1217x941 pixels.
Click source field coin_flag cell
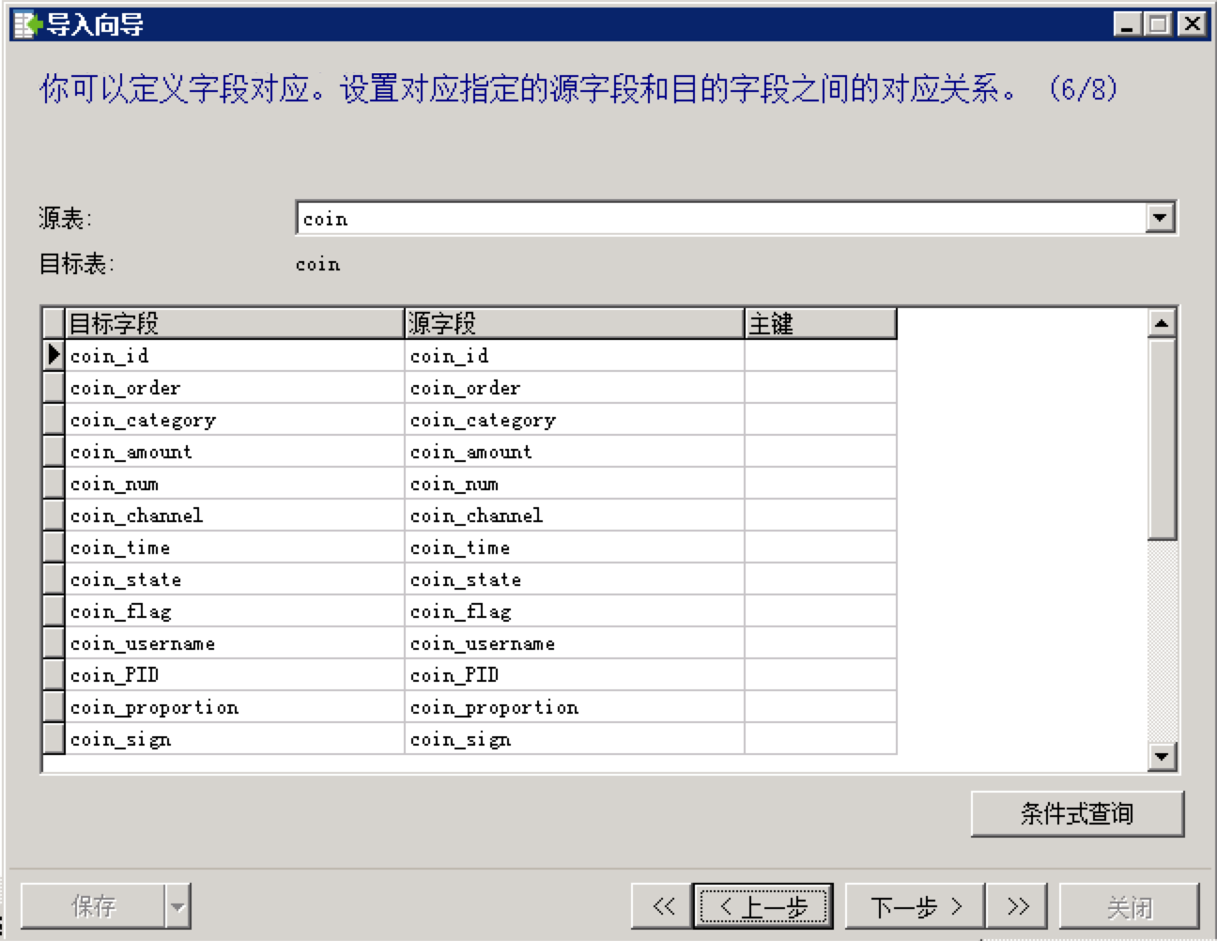pyautogui.click(x=575, y=611)
